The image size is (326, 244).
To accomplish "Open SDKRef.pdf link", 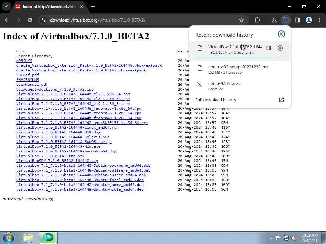I will 28,75.
